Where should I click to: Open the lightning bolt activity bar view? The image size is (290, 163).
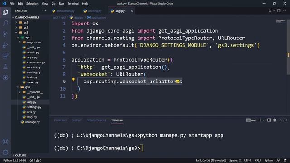click(x=5, y=77)
